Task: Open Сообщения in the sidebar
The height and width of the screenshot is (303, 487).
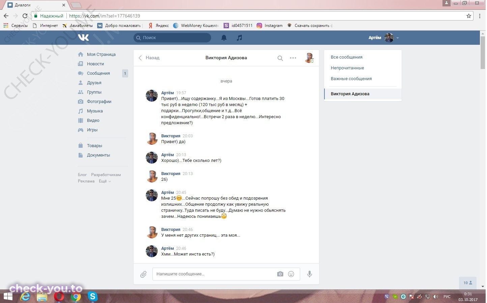Action: tap(98, 73)
